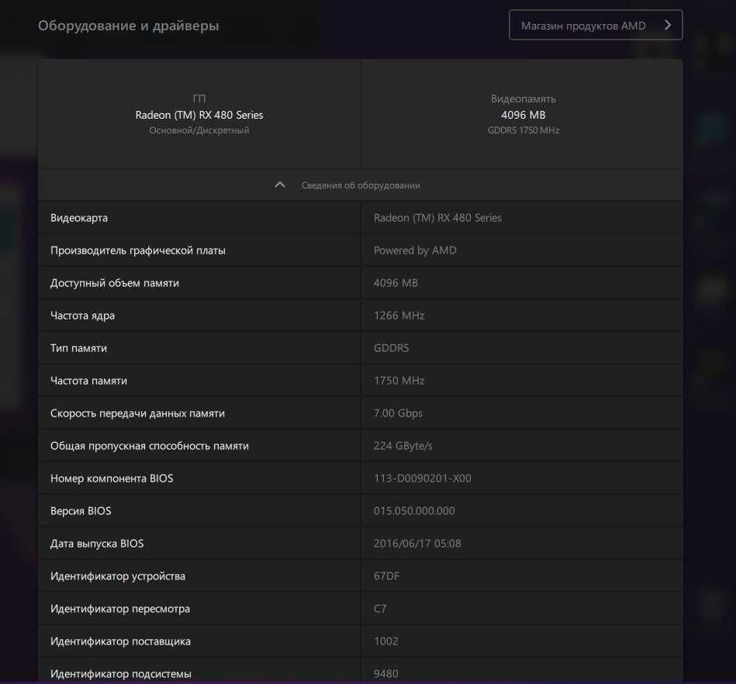Screen dimensions: 736x684
Task: Click the 224 GByte/s bandwidth value
Action: pyautogui.click(x=403, y=446)
